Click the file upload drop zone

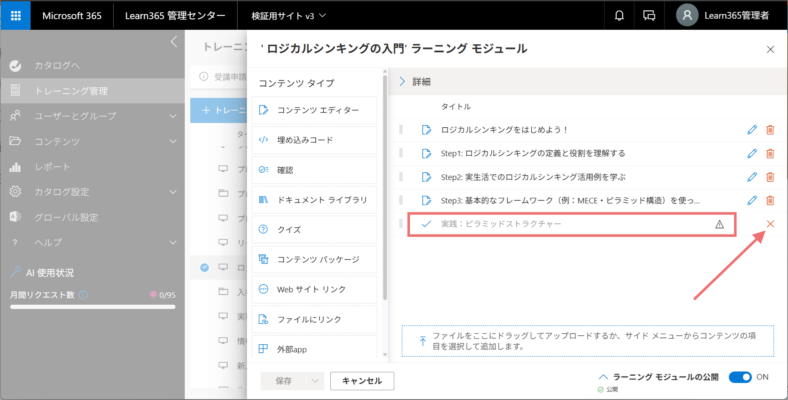[587, 341]
